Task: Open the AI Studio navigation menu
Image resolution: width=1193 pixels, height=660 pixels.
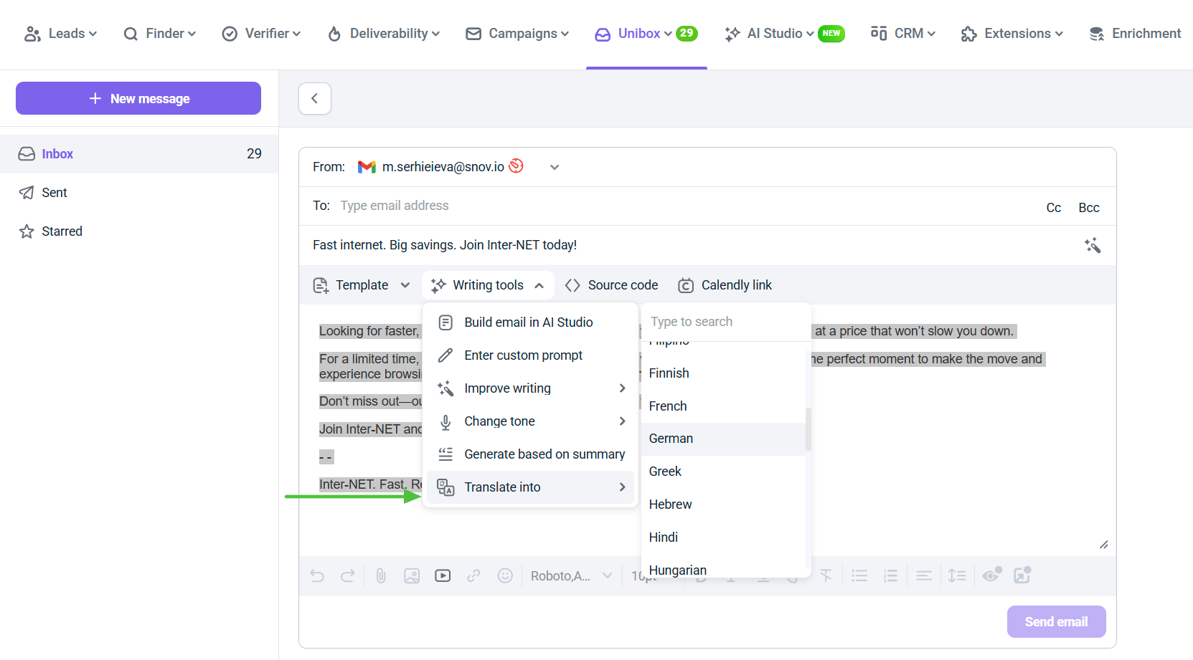Action: 784,34
